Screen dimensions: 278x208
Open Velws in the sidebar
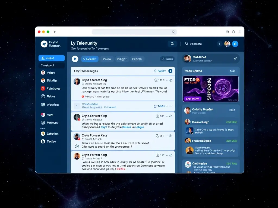tap(48, 73)
